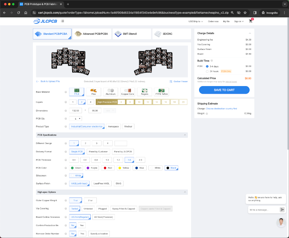Screen dimensions: 289x238
Task: Send the chat message arrow
Action: 282,209
